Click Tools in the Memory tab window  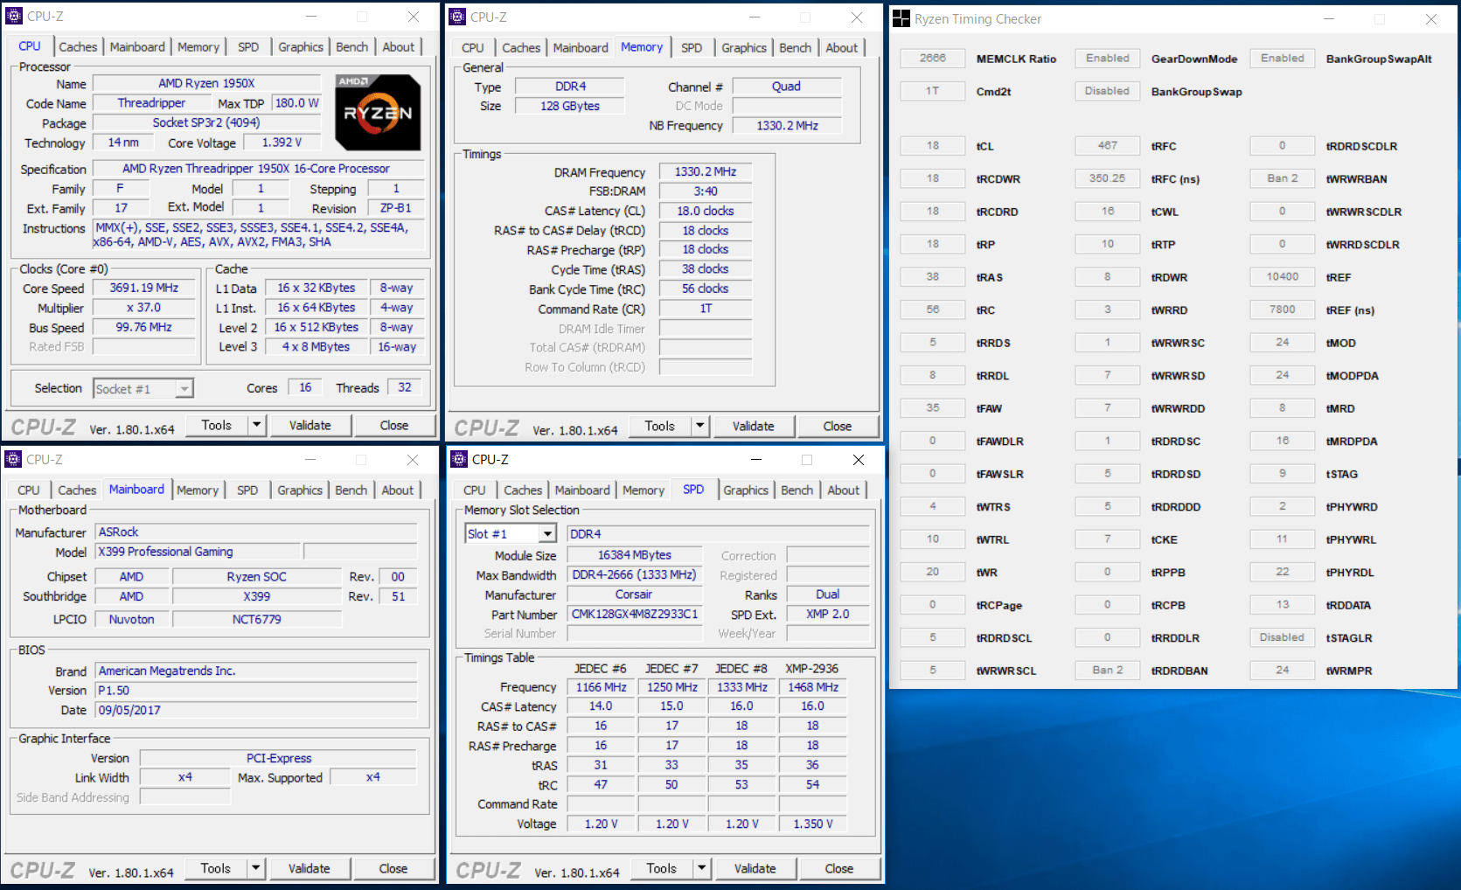[660, 427]
